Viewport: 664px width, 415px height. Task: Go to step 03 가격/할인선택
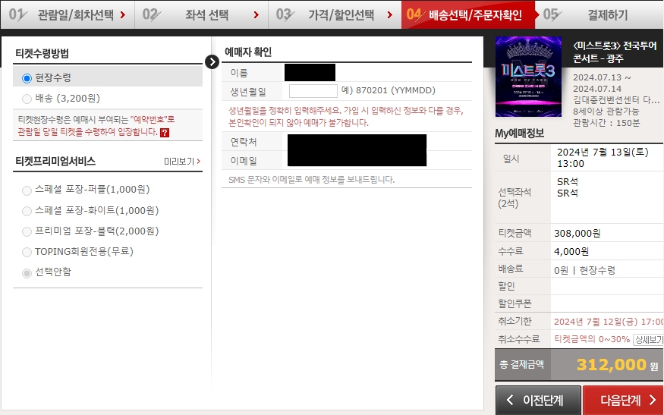335,15
